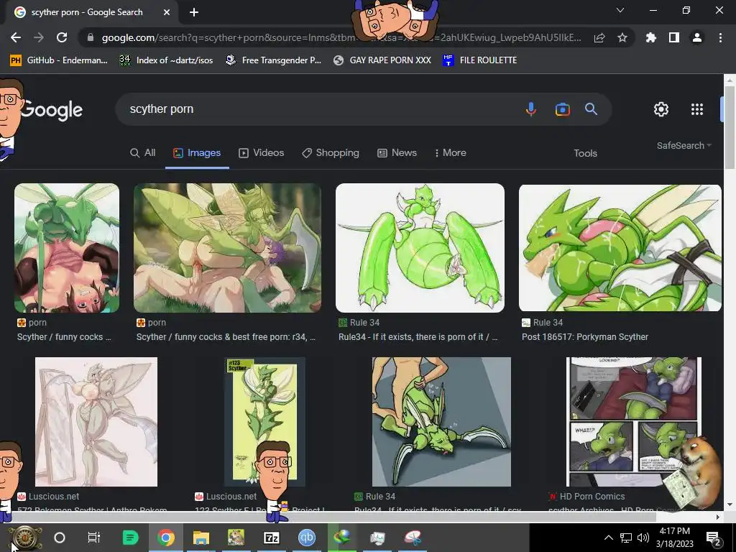This screenshot has width=736, height=552.
Task: Search by image with Google Lens
Action: [562, 109]
